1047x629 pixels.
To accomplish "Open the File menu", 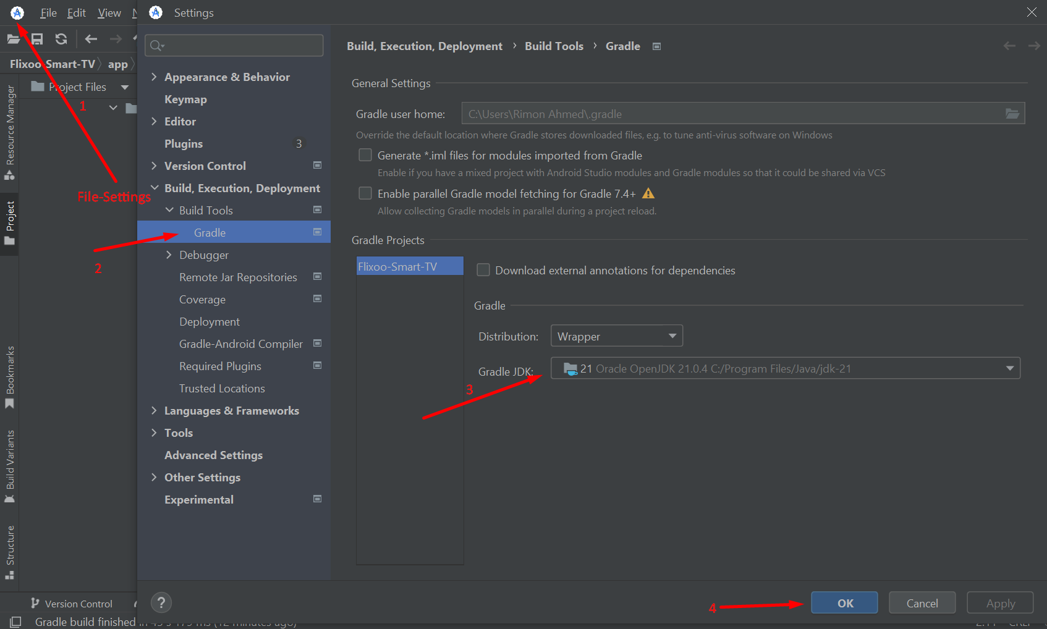I will point(48,13).
